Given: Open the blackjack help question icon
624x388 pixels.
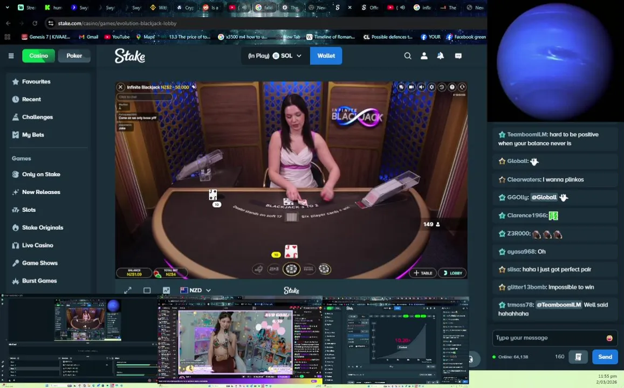Looking at the screenshot, I should coord(451,87).
